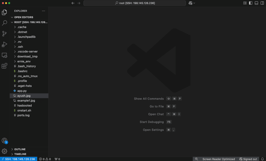
Task: Click the Open Settings shortcut hint
Action: (159, 130)
